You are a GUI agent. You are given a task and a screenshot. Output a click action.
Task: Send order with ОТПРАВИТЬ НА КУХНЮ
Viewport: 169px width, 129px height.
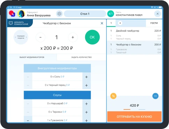(134, 116)
